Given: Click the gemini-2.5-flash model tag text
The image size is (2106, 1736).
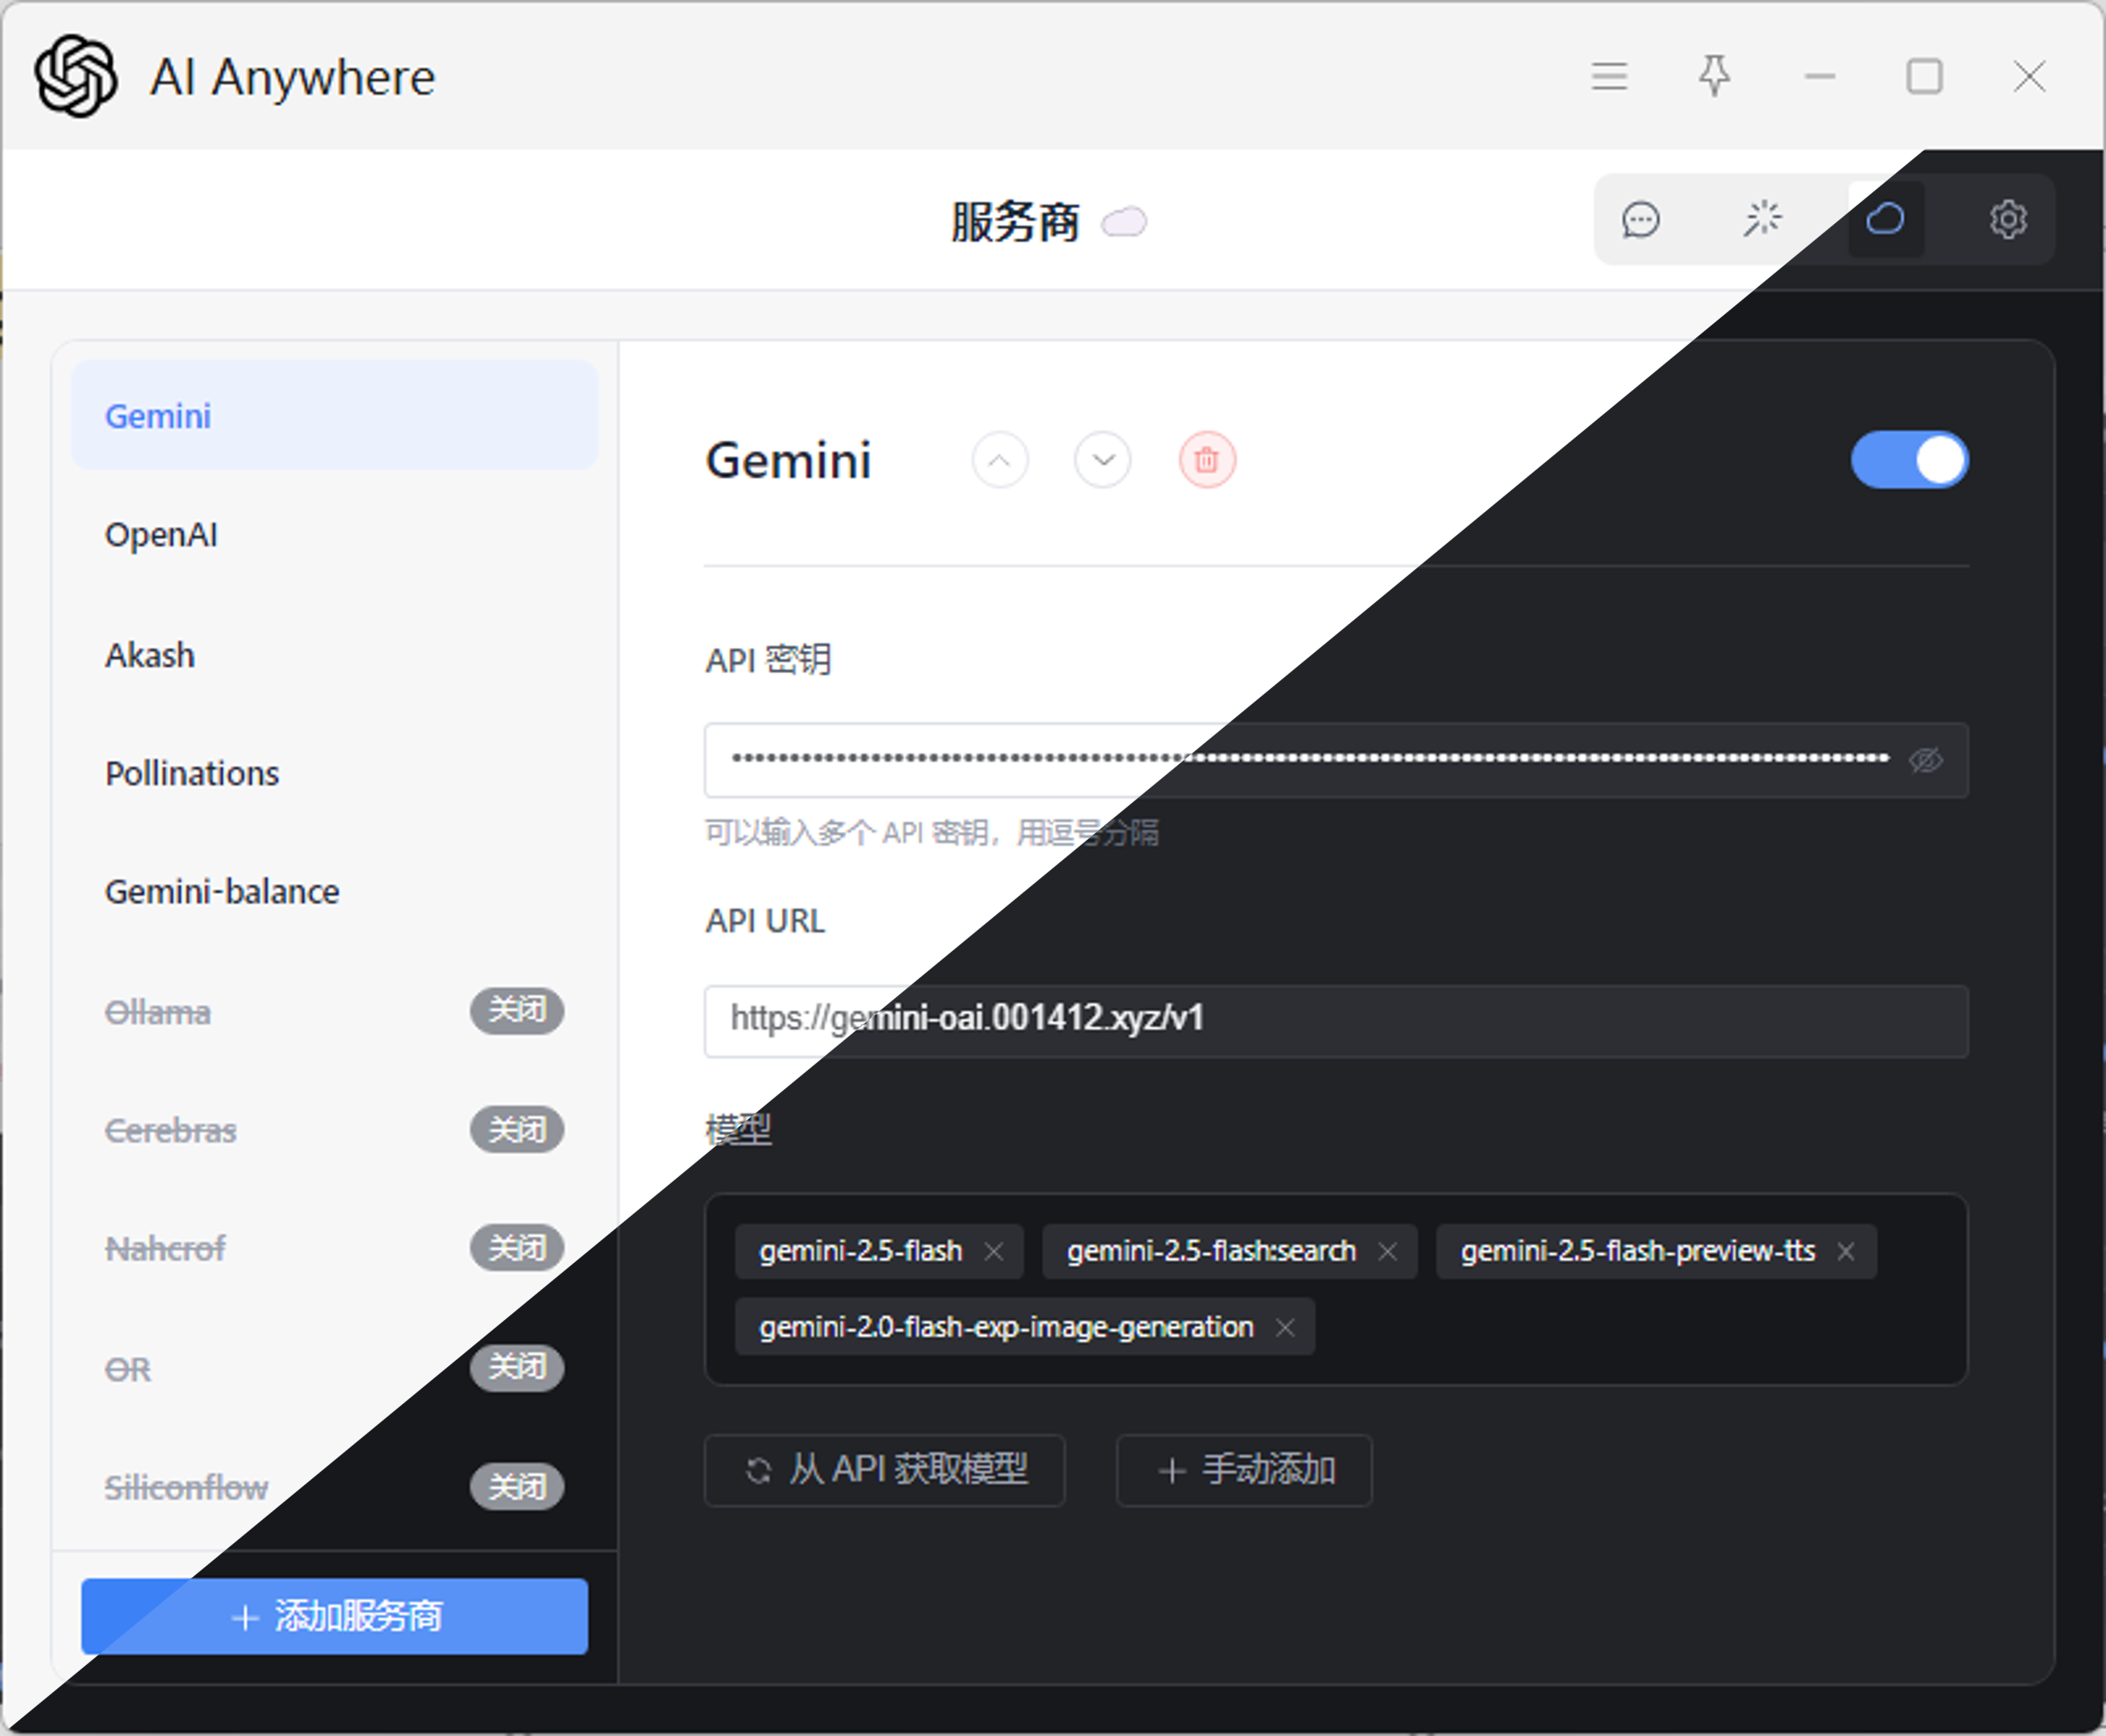Looking at the screenshot, I should [861, 1251].
